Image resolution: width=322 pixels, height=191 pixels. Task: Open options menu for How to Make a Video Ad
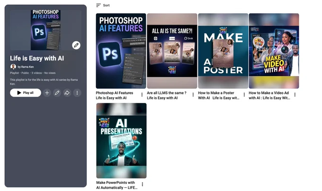295,95
